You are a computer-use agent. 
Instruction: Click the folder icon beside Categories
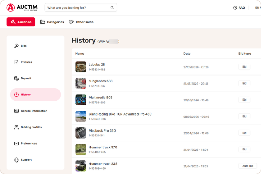point(42,22)
